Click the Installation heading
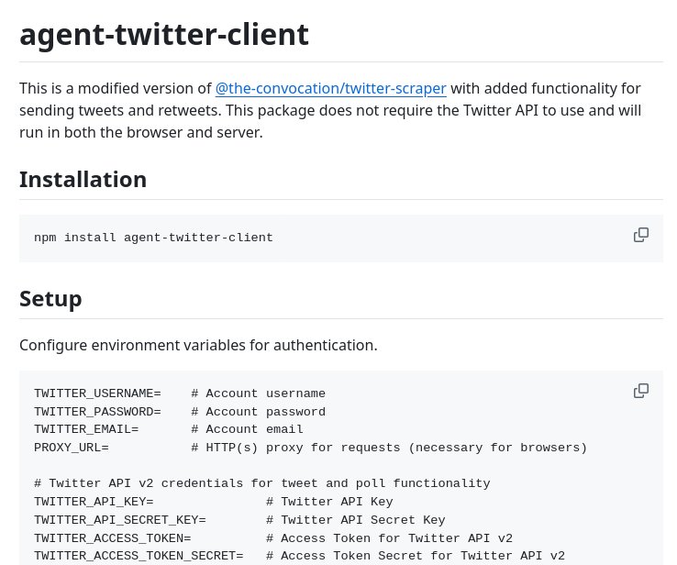 (x=83, y=179)
